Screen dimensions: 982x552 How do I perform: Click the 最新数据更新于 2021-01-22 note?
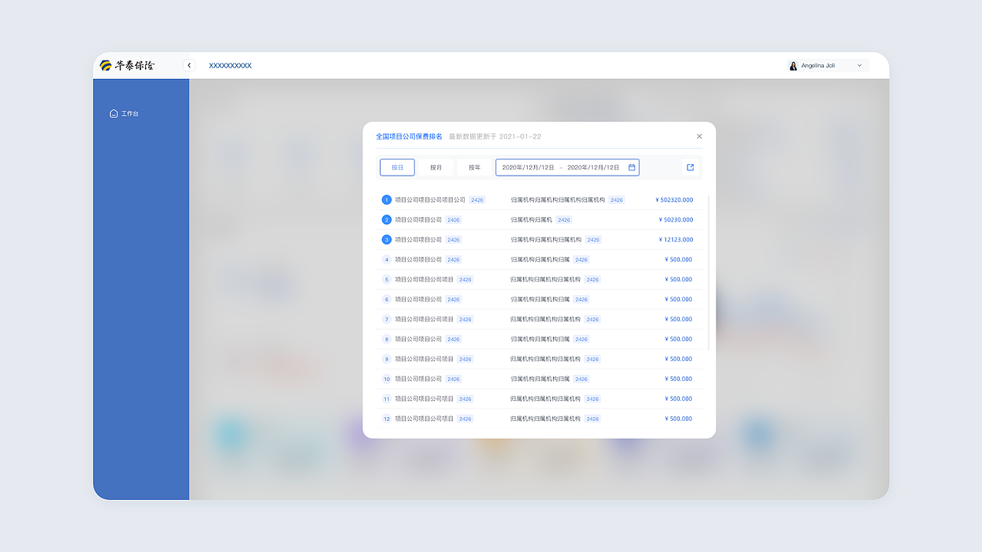pos(495,136)
